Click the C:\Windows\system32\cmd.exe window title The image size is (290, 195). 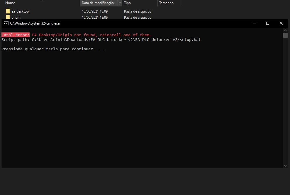35,23
